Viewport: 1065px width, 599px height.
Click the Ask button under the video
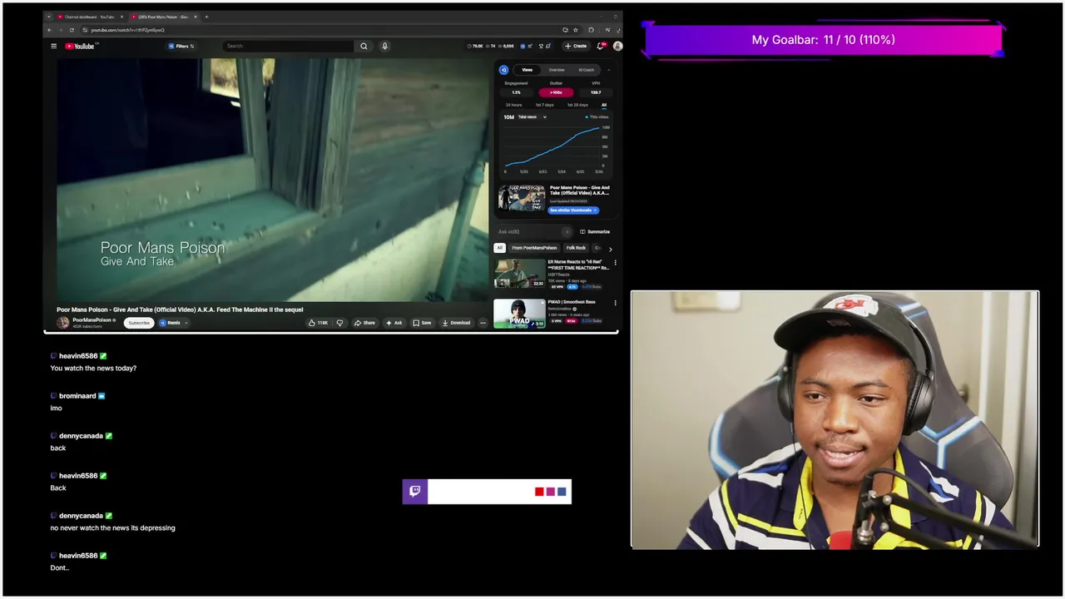click(394, 323)
